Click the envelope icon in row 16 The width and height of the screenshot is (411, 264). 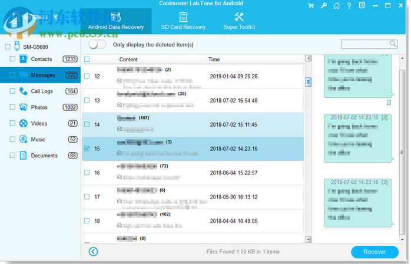pos(120,177)
